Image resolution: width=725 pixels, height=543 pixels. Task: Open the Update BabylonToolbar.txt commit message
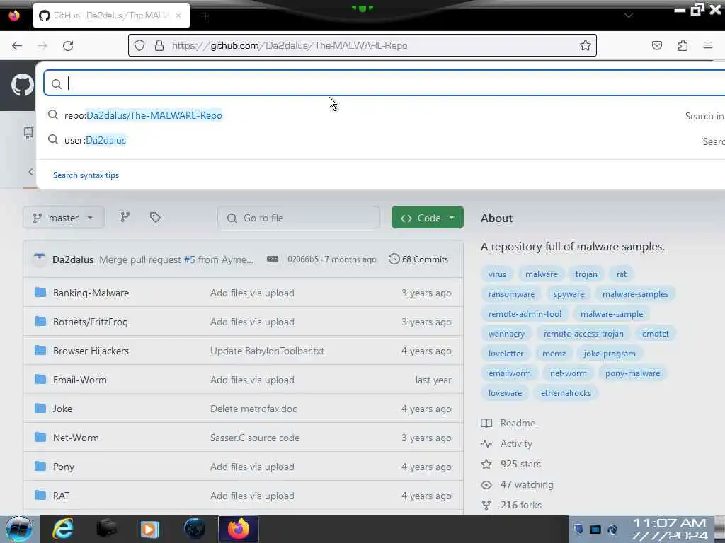point(267,351)
